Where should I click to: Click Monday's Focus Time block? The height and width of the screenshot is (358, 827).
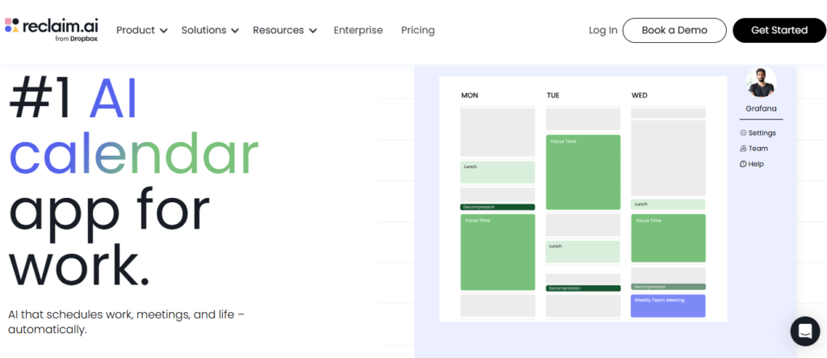click(497, 252)
